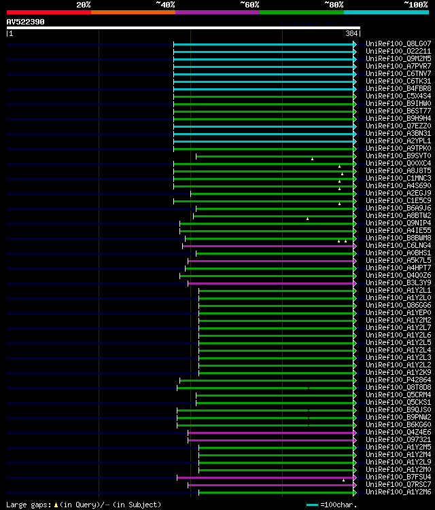Select UniRef100_Q9M2M5 label
Viewport: 435px width, 510px height.
tap(398, 58)
